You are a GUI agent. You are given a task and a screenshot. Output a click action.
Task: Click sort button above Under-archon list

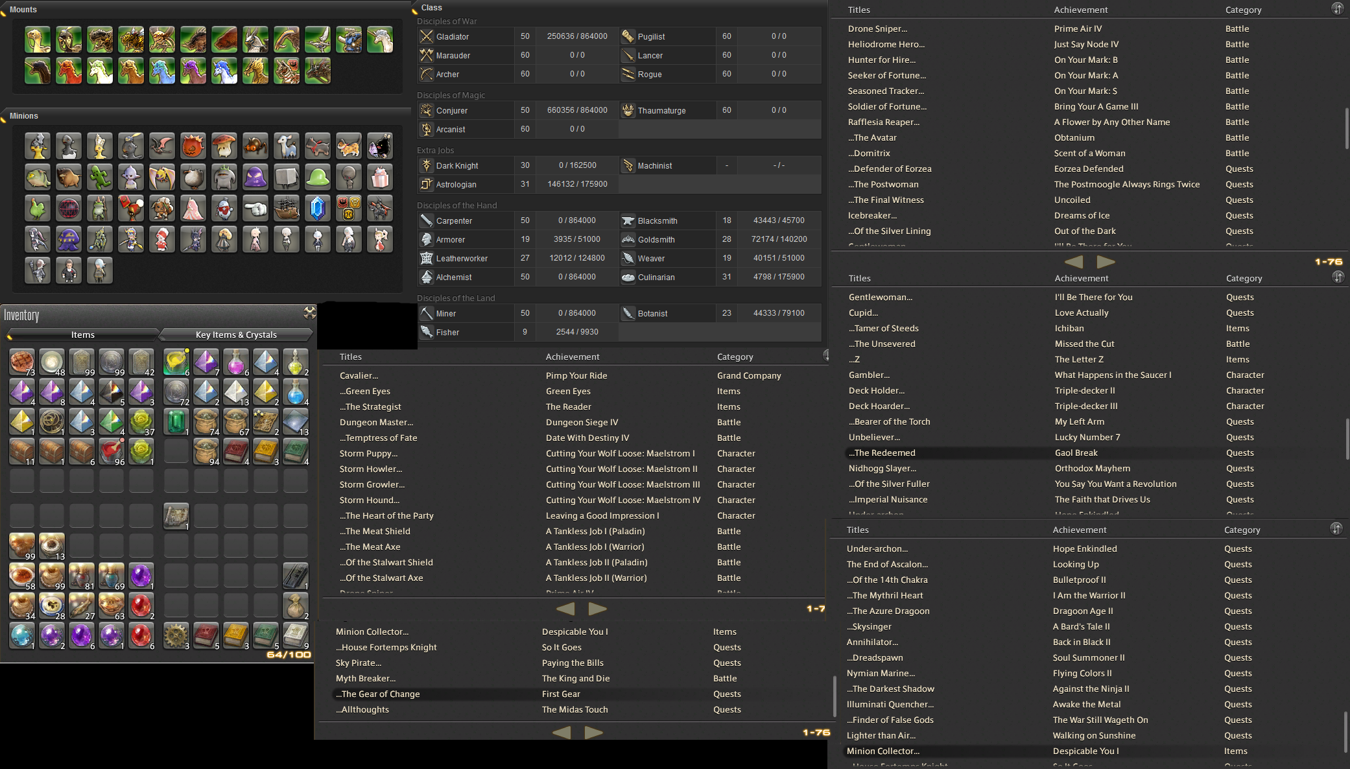click(x=1336, y=528)
